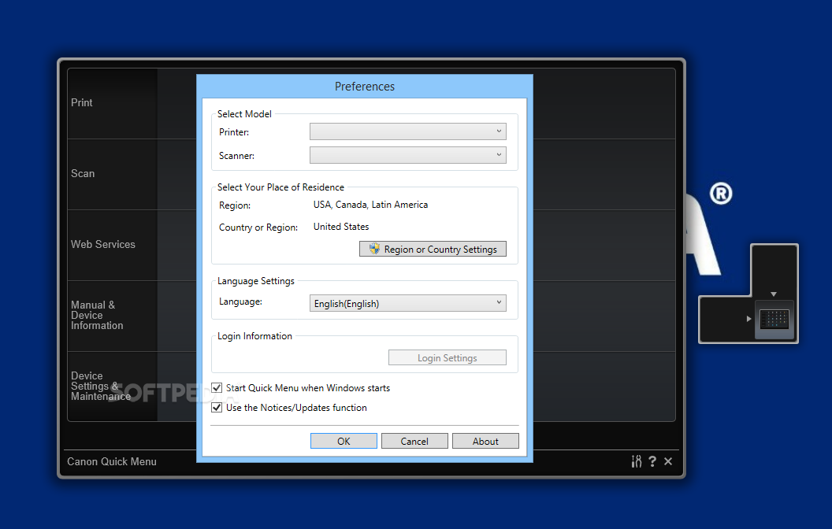Open the Web Services category
This screenshot has height=529, width=832.
[113, 244]
